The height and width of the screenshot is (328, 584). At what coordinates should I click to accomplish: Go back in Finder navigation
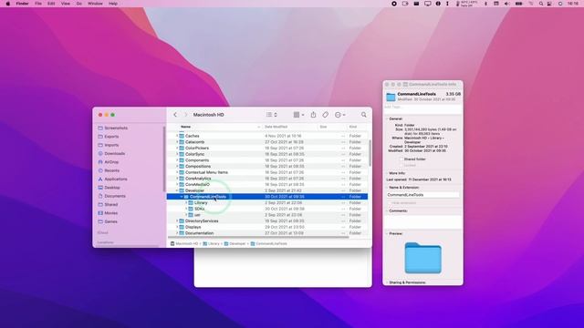coord(175,115)
